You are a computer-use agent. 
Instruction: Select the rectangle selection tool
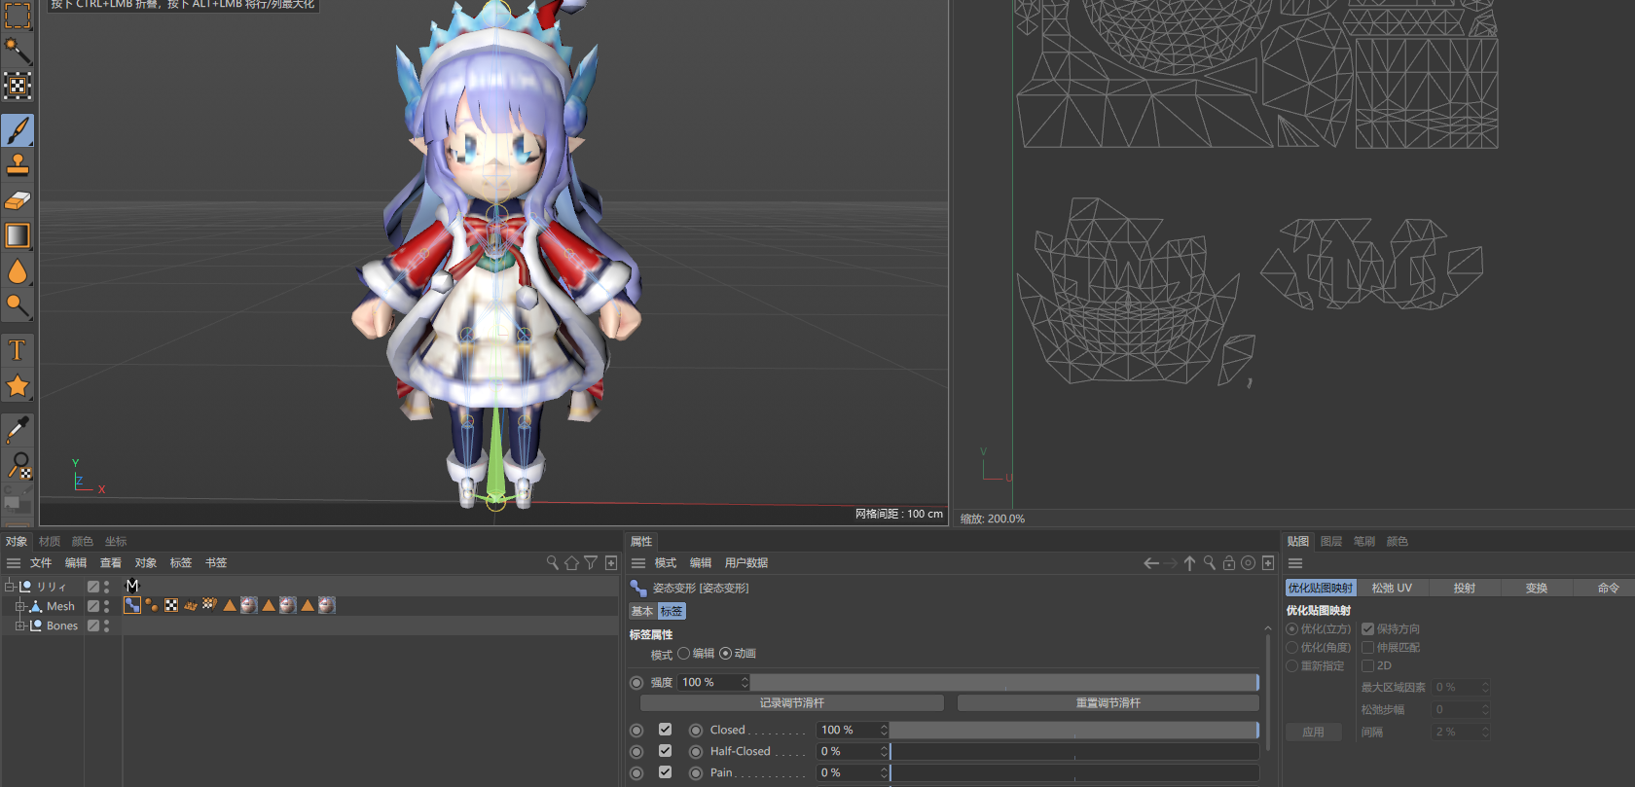(18, 16)
